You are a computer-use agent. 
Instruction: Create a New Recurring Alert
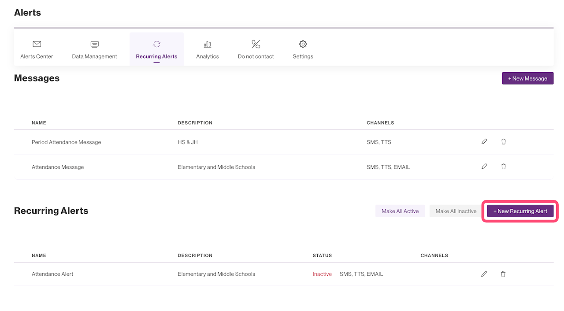[x=520, y=211]
